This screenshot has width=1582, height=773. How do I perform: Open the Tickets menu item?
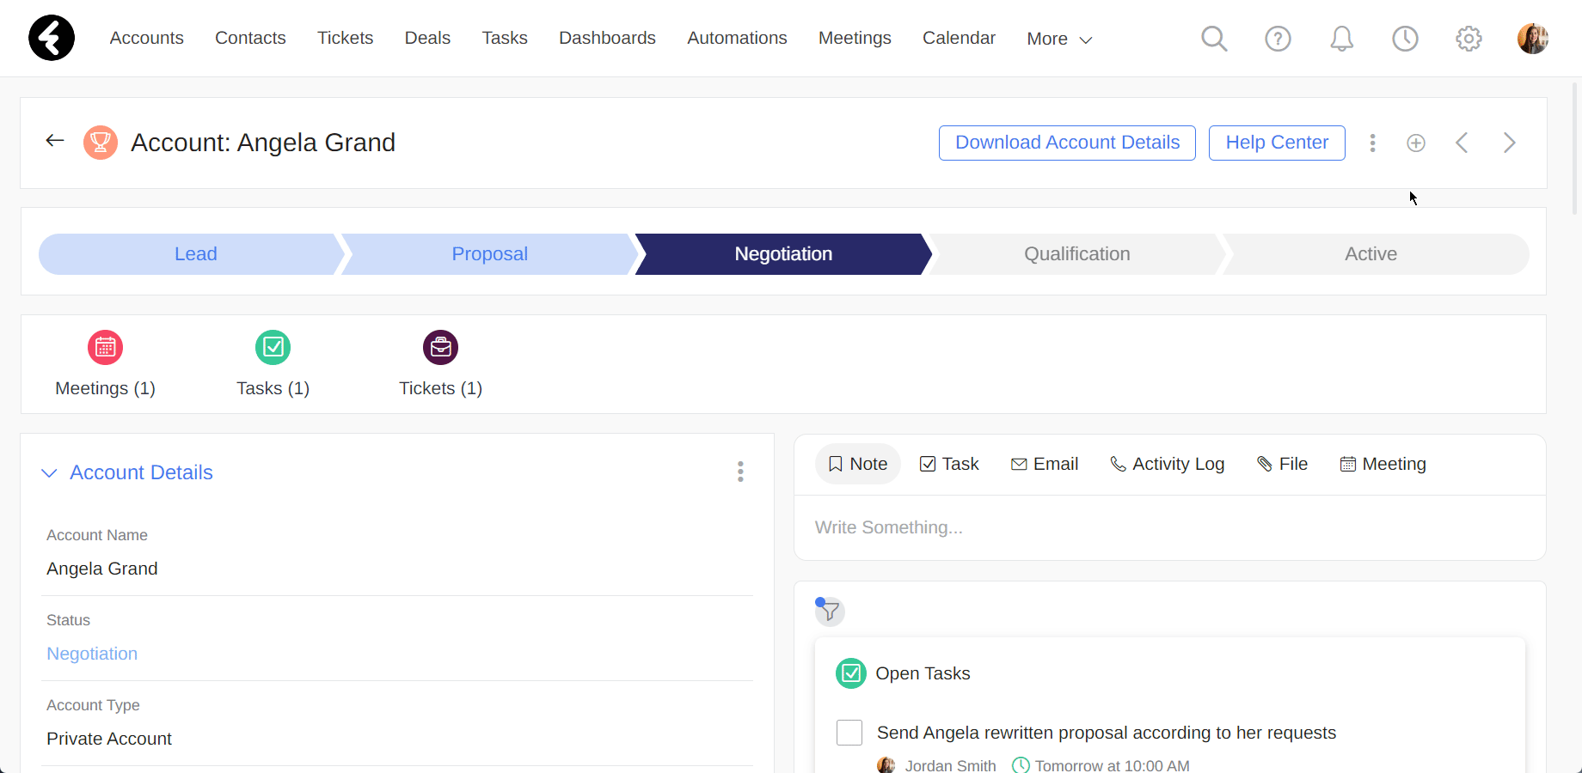[346, 38]
